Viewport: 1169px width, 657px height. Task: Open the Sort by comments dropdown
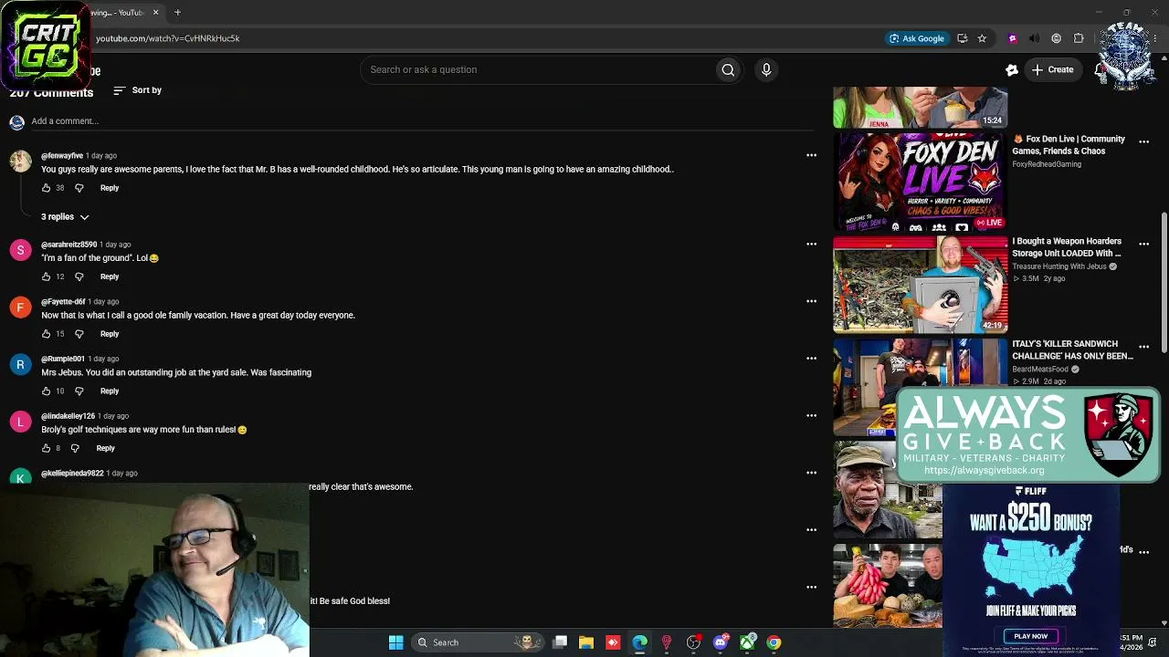137,90
